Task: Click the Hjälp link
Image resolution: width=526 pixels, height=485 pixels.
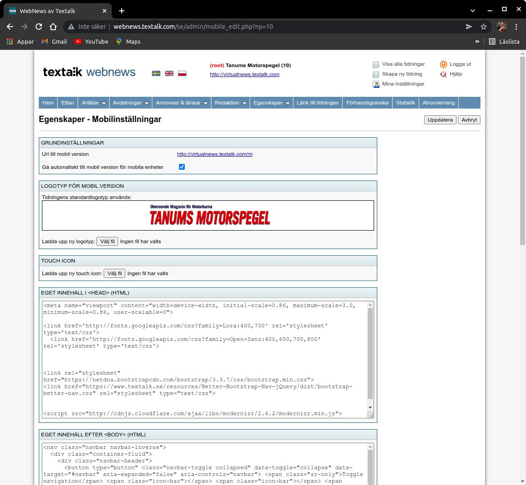Action: tap(456, 74)
